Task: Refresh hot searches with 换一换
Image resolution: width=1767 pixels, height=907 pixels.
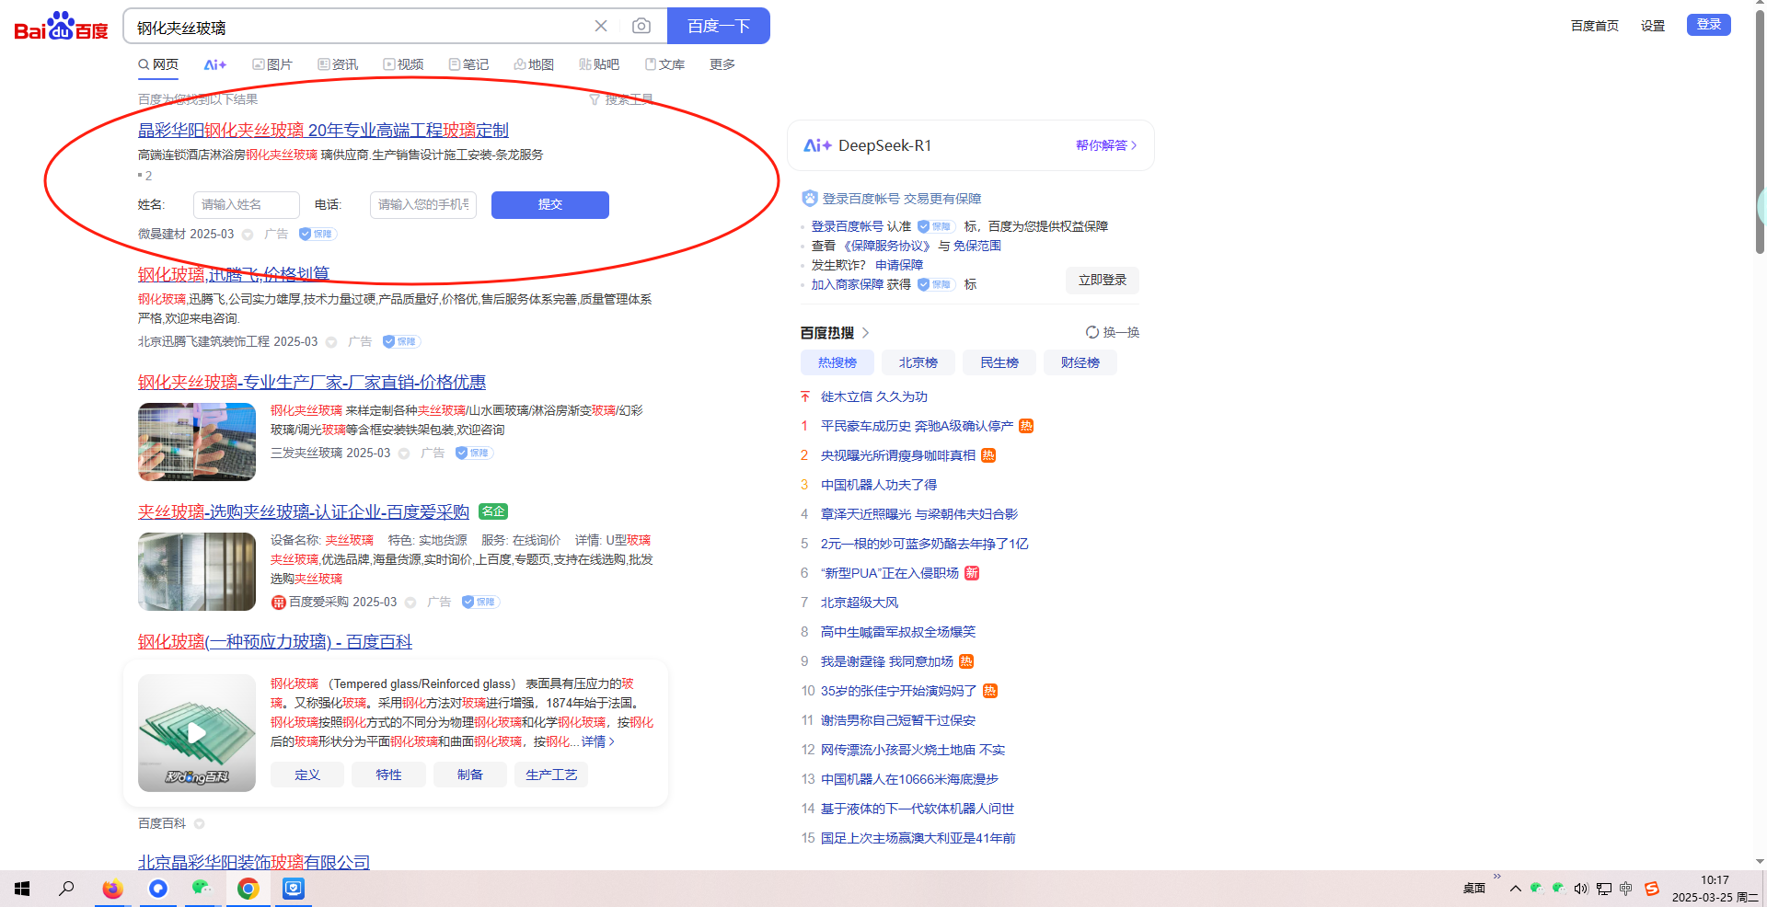Action: [x=1112, y=332]
